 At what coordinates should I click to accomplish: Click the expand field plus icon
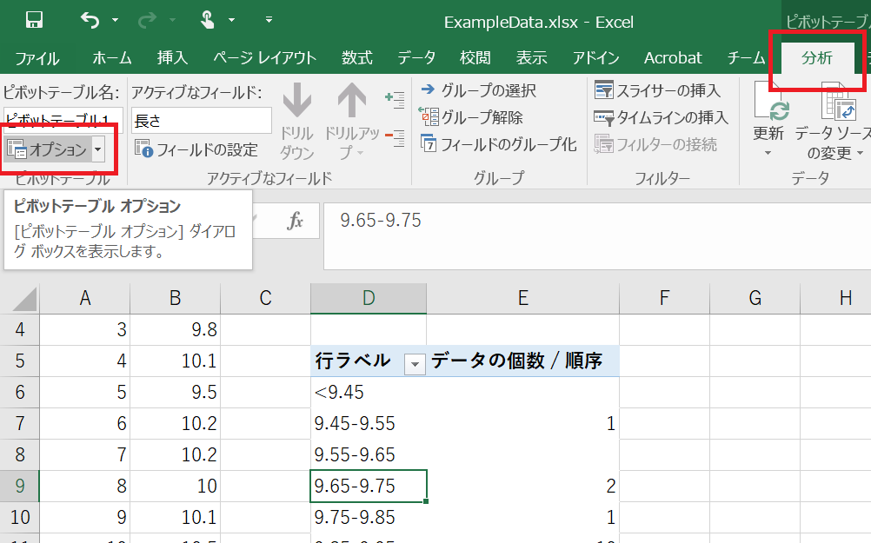click(x=395, y=100)
